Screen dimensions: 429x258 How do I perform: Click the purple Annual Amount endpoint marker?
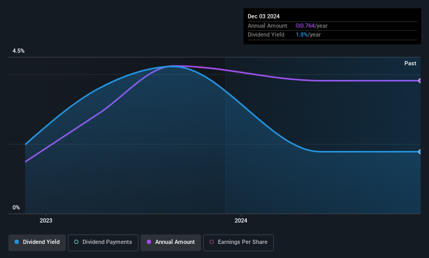(420, 81)
